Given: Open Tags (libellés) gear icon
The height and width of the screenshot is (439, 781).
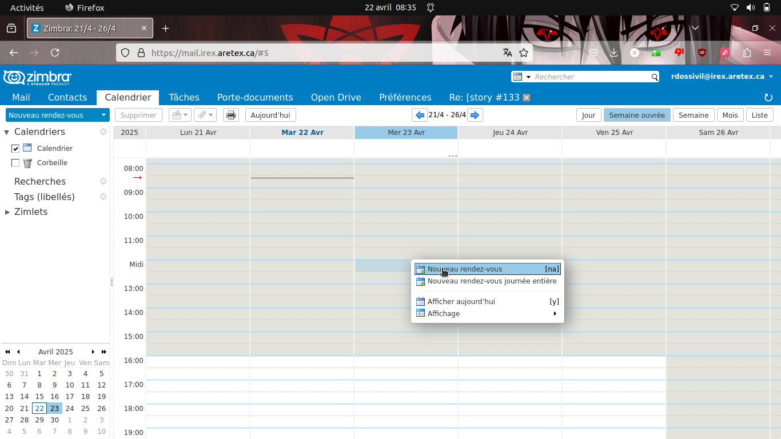Looking at the screenshot, I should pyautogui.click(x=103, y=197).
